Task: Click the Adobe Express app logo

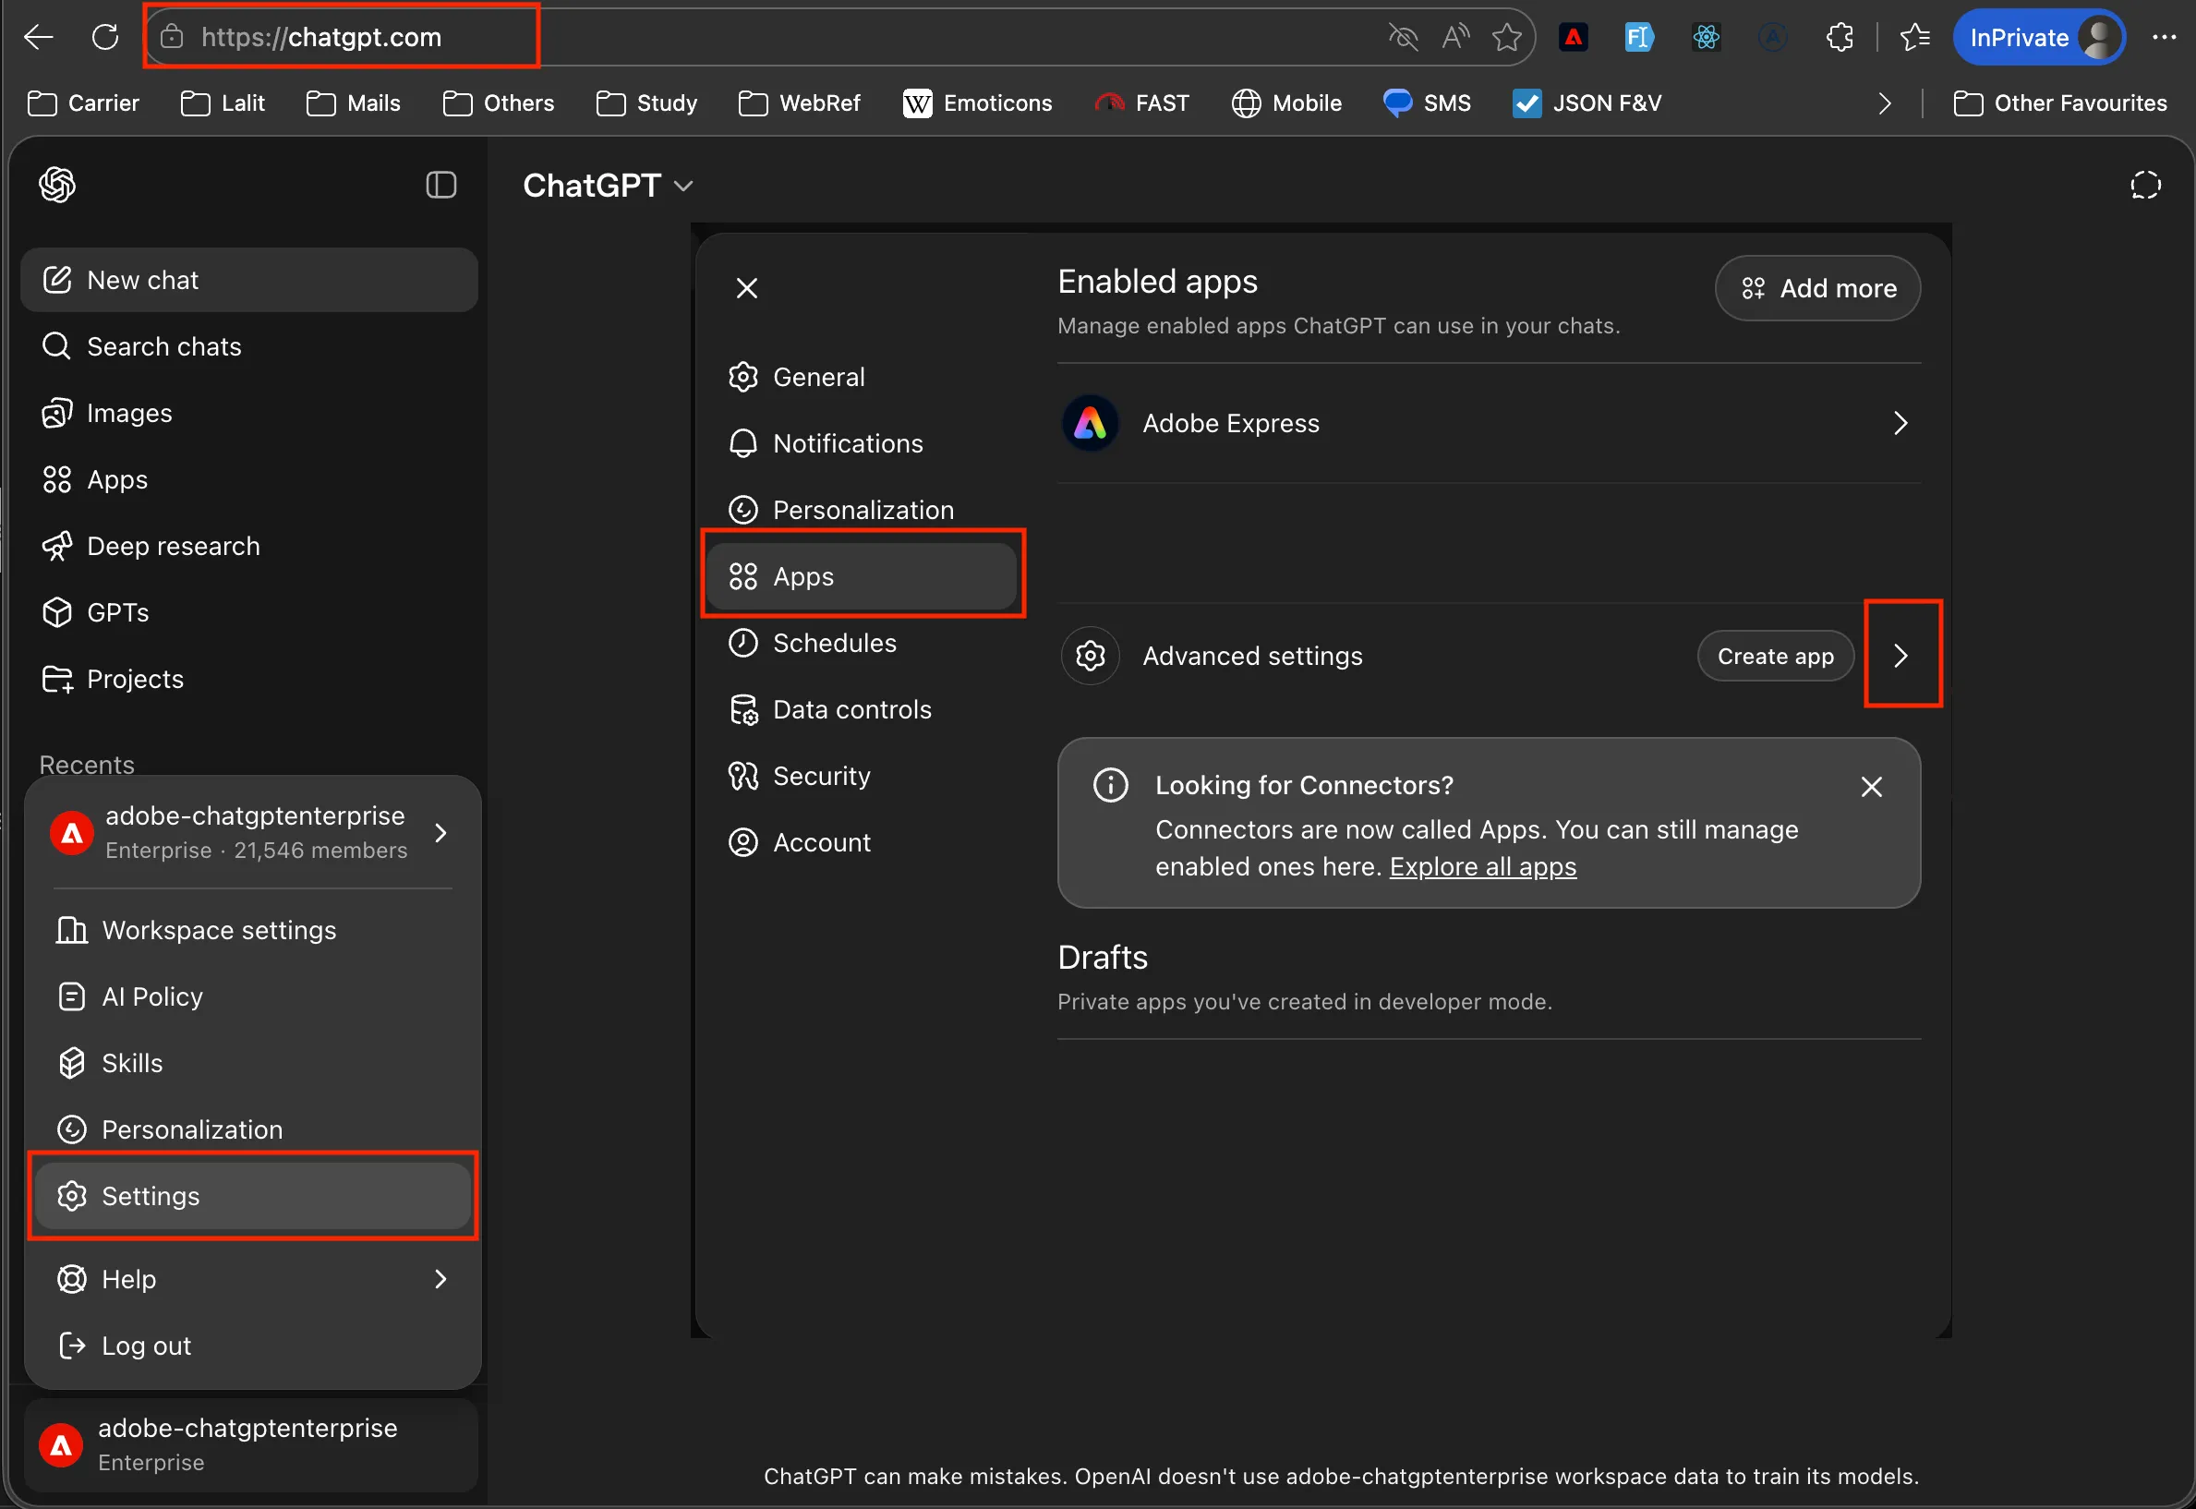Action: 1090,423
